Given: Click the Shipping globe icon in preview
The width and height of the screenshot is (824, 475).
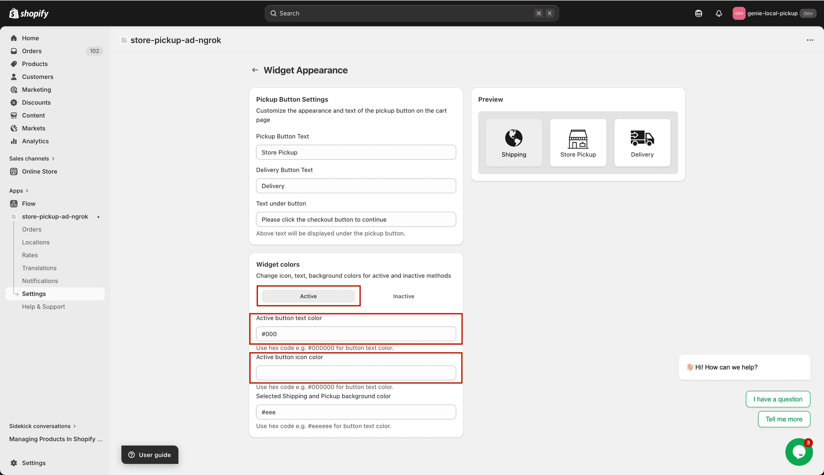Looking at the screenshot, I should [514, 138].
